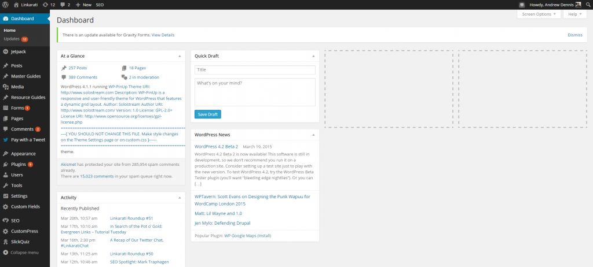This screenshot has width=593, height=267.
Task: Click the Comments sidebar icon
Action: (x=6, y=129)
